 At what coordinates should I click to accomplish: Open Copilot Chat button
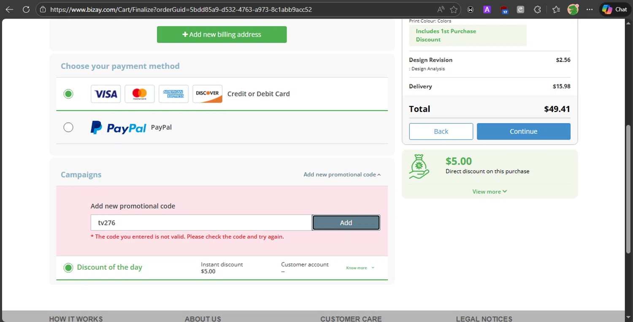tap(614, 9)
